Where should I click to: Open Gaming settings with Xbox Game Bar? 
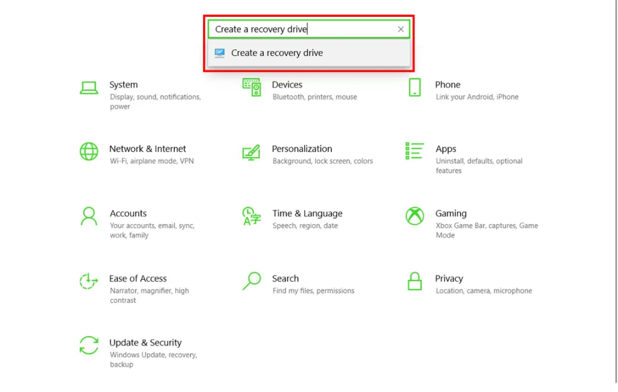(x=450, y=213)
